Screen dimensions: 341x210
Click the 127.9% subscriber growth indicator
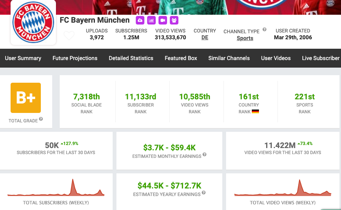point(70,144)
